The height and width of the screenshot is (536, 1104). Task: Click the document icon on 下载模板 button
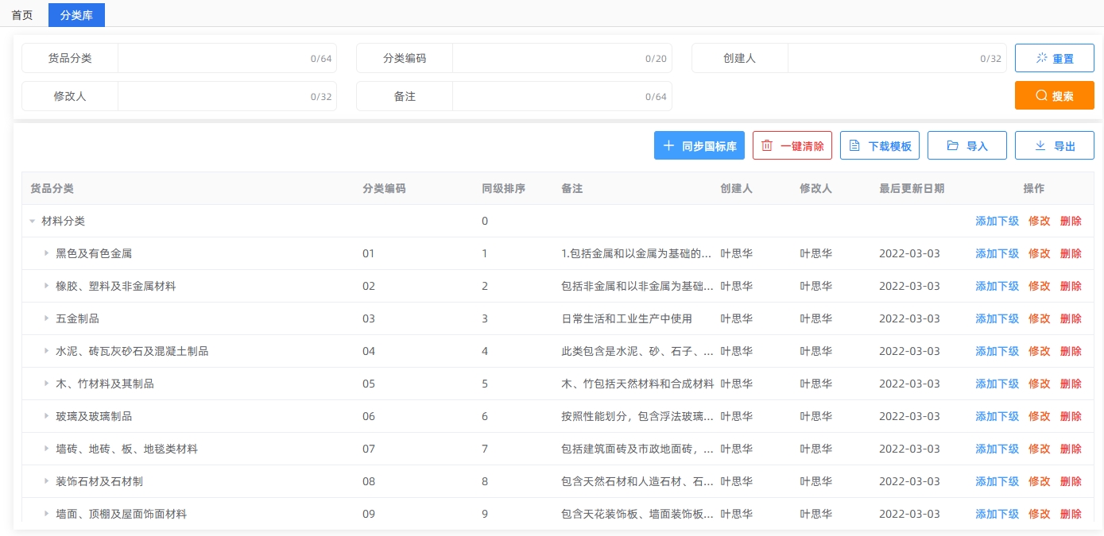point(854,146)
